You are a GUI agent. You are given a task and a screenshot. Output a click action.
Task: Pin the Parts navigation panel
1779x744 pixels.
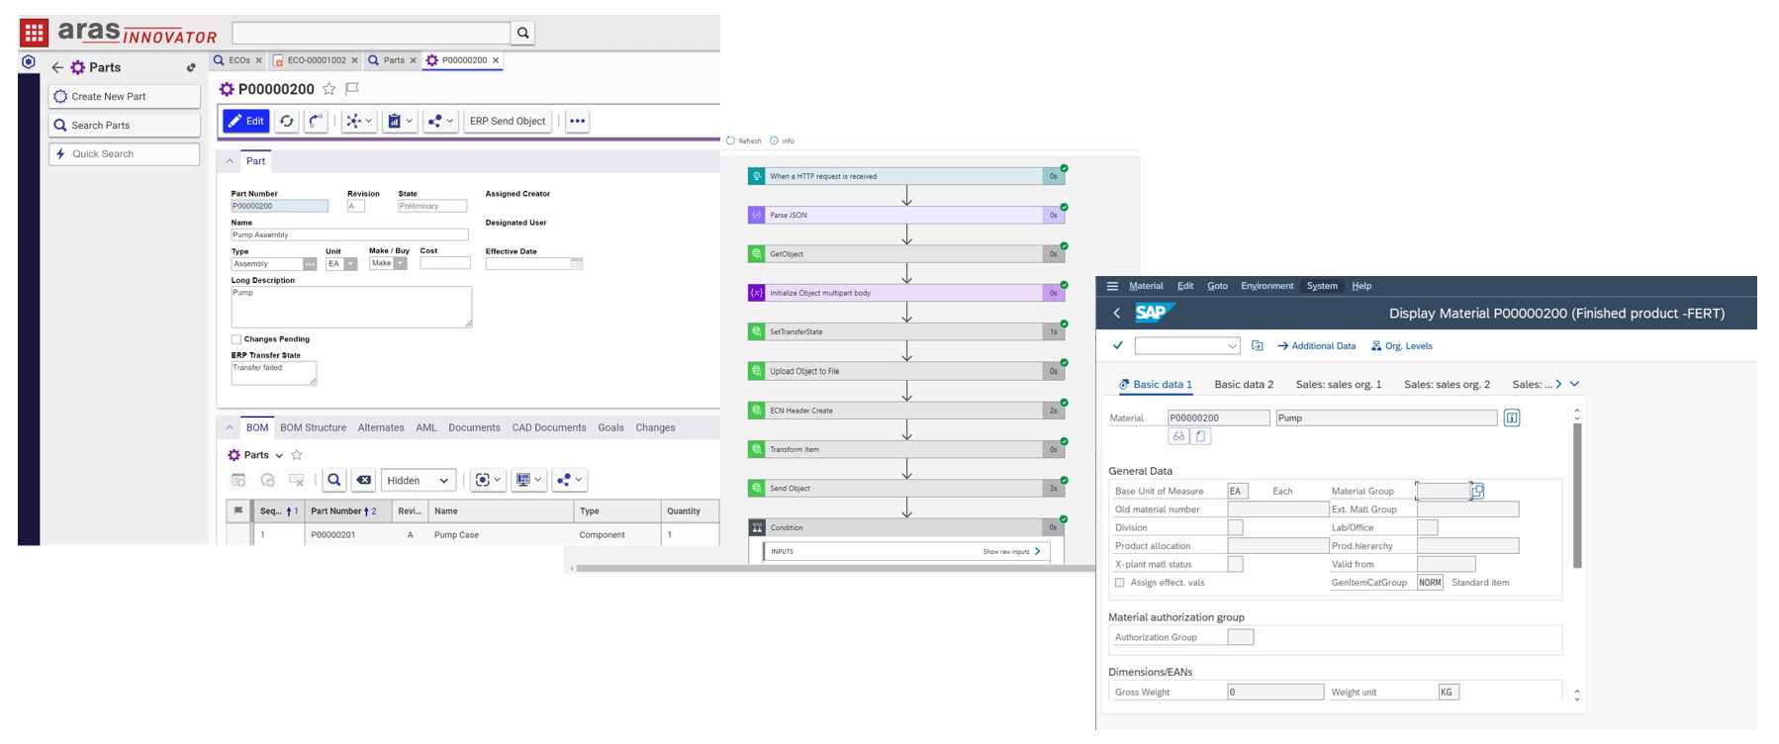click(191, 67)
